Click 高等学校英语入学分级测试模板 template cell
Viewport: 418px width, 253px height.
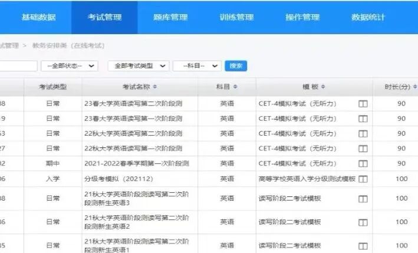[307, 179]
